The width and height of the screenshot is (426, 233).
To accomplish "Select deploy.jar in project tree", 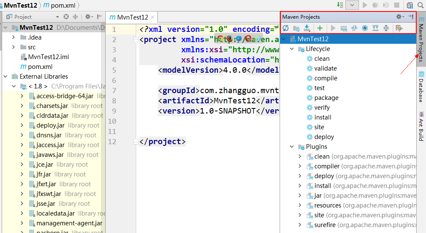I will click(50, 125).
